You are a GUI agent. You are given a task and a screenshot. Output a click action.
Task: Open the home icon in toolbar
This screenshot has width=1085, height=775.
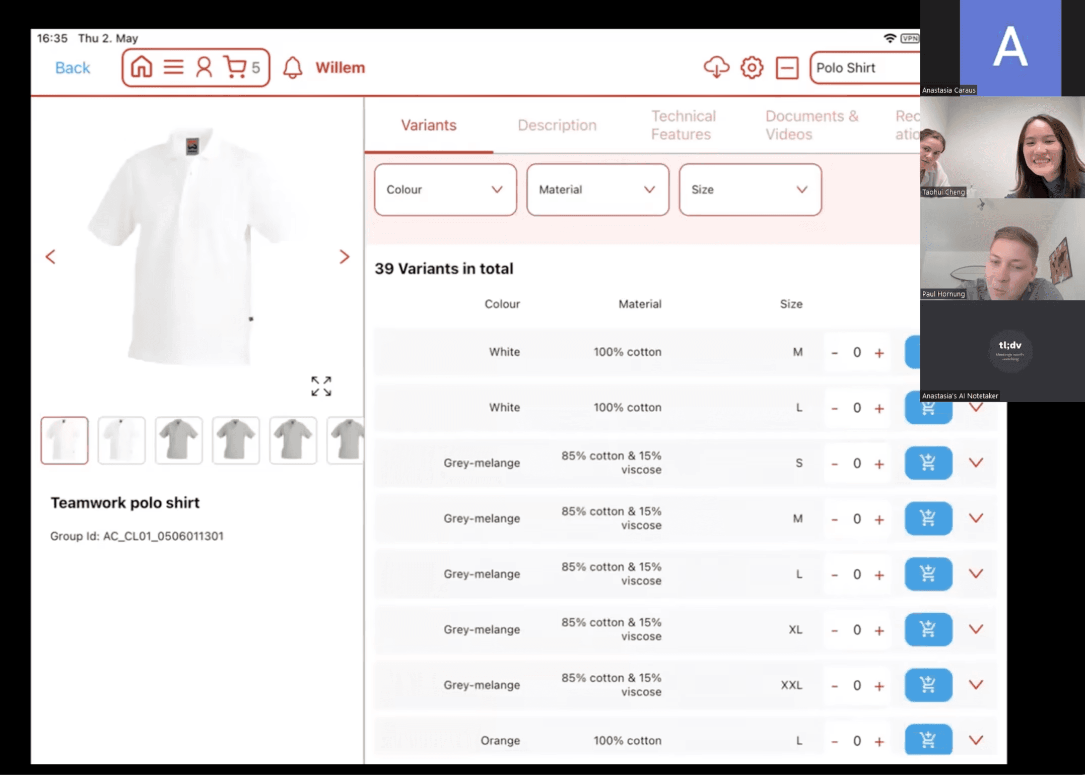pos(142,67)
